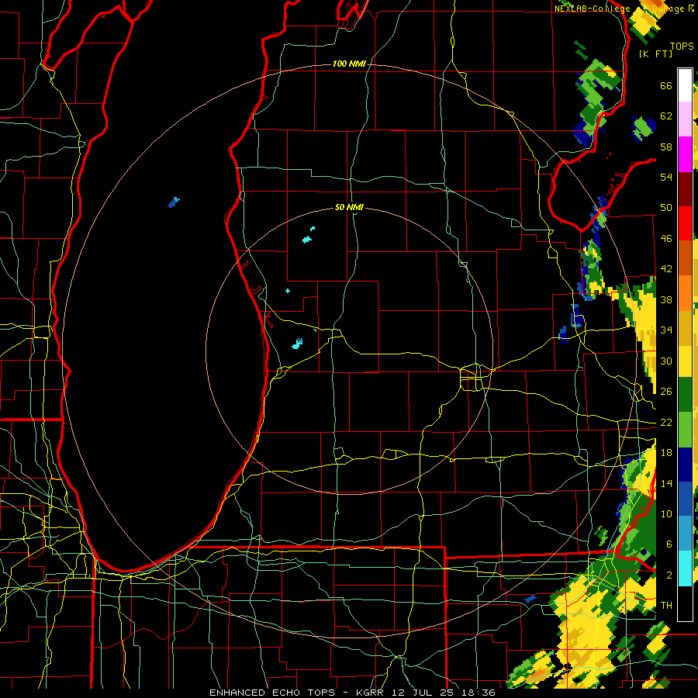Click the 50 value on the color scale
This screenshot has height=698, width=698.
[666, 208]
